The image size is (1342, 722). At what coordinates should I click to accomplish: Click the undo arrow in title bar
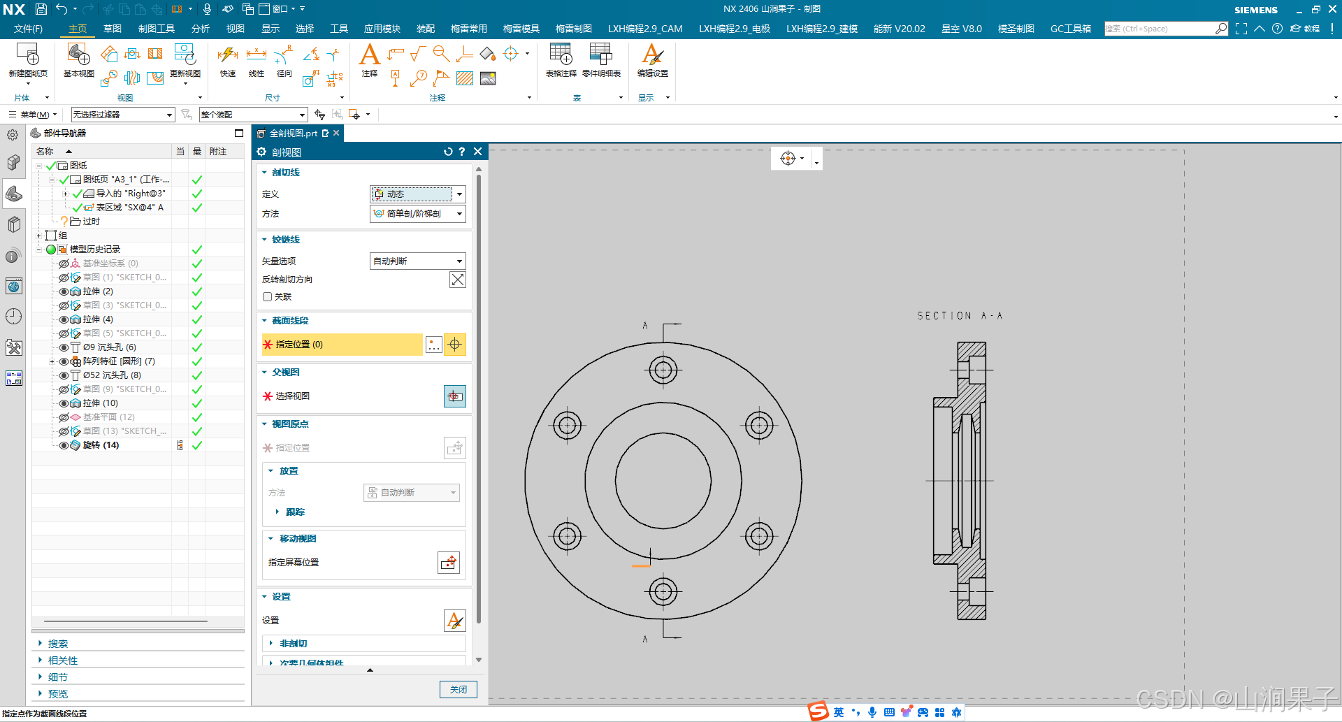pos(62,9)
